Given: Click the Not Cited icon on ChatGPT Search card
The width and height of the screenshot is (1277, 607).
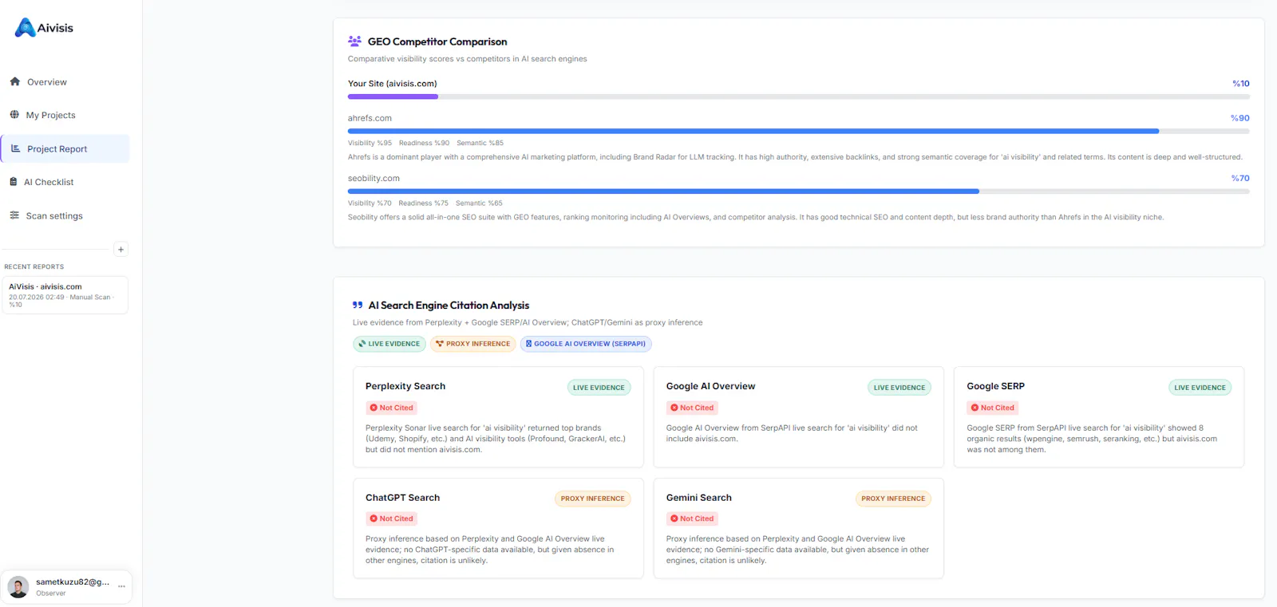Looking at the screenshot, I should pyautogui.click(x=374, y=518).
